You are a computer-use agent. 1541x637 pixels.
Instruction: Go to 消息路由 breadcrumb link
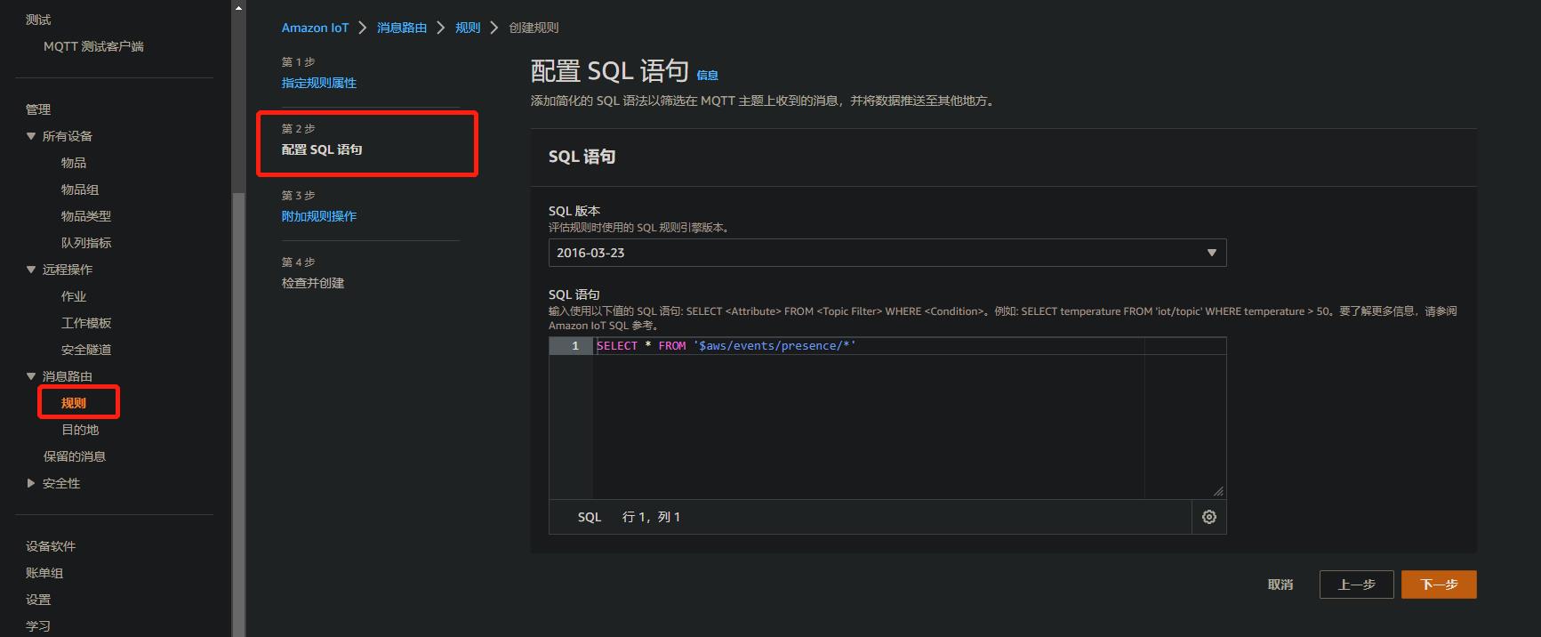402,28
